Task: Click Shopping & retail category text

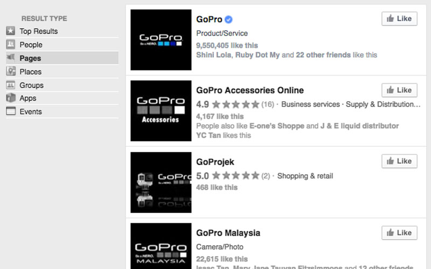Action: pos(305,176)
